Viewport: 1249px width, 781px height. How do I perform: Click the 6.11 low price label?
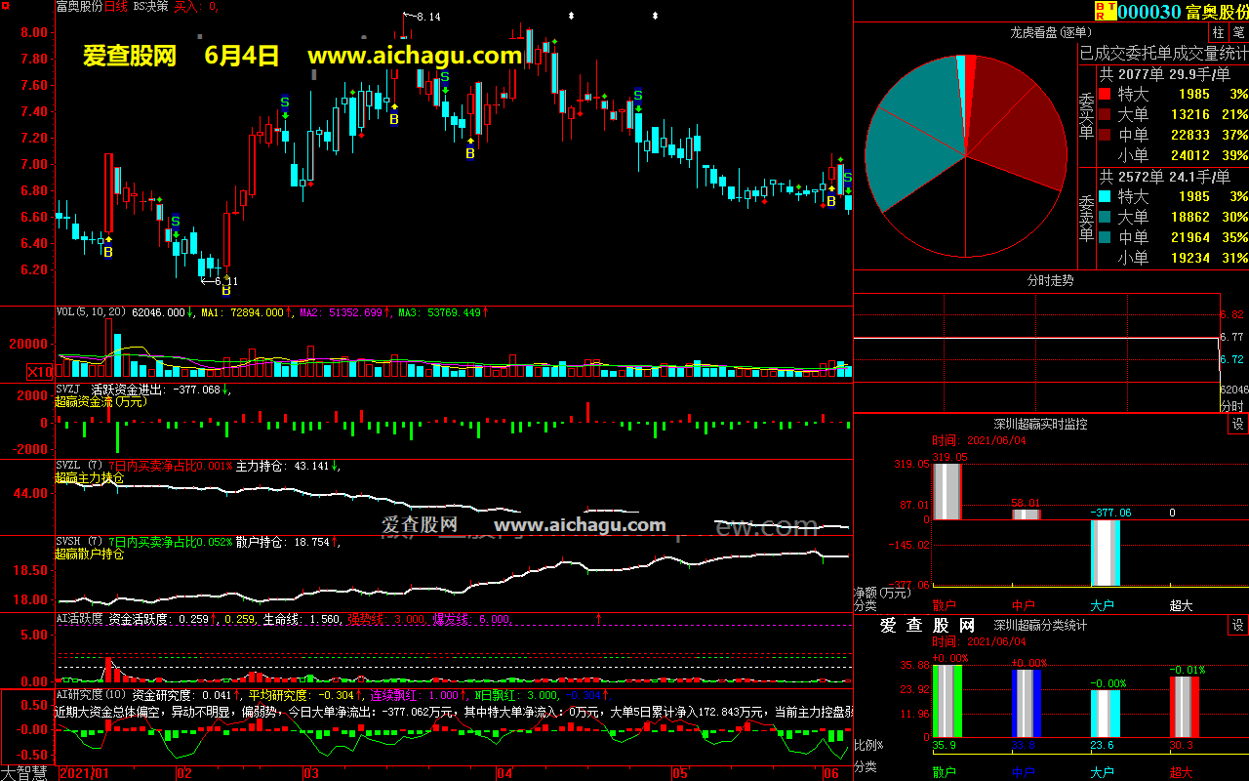(x=226, y=280)
